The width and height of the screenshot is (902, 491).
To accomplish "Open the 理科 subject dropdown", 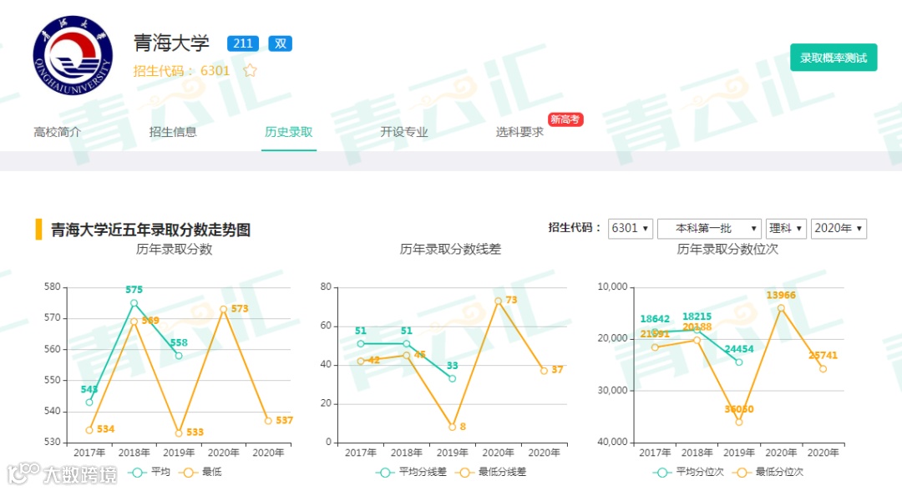I will (786, 228).
